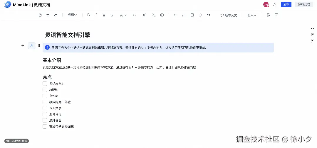Open 版本历史 version history
The width and height of the screenshot is (317, 148).
229,15
